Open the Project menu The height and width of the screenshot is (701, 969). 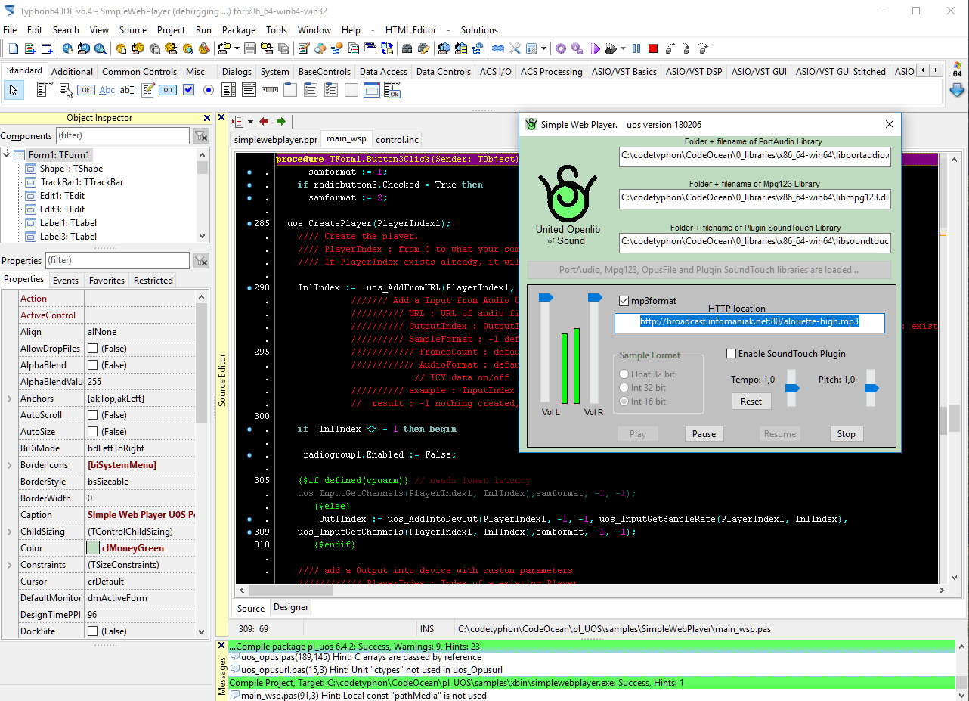(171, 30)
